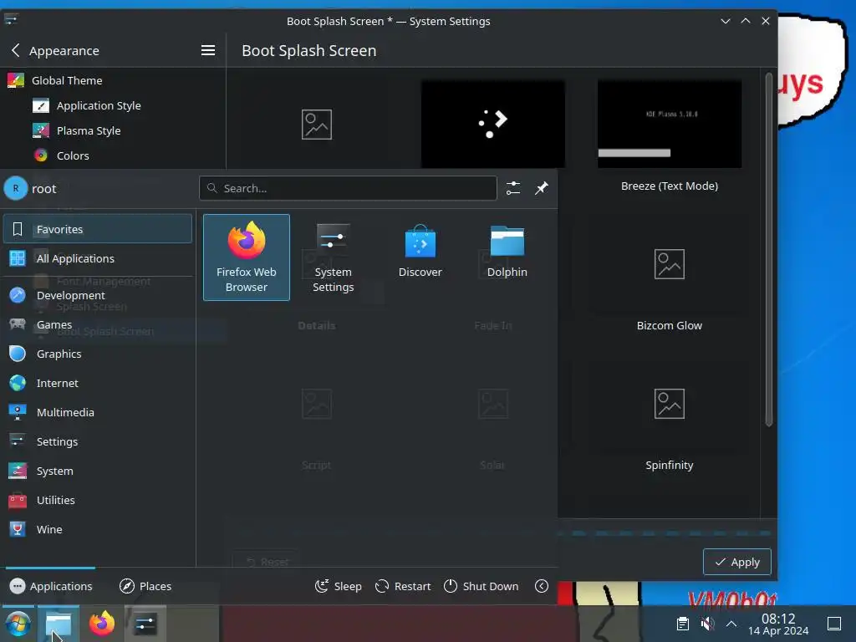Open Discover software center
Screen dimensions: 856x642
tap(420, 257)
